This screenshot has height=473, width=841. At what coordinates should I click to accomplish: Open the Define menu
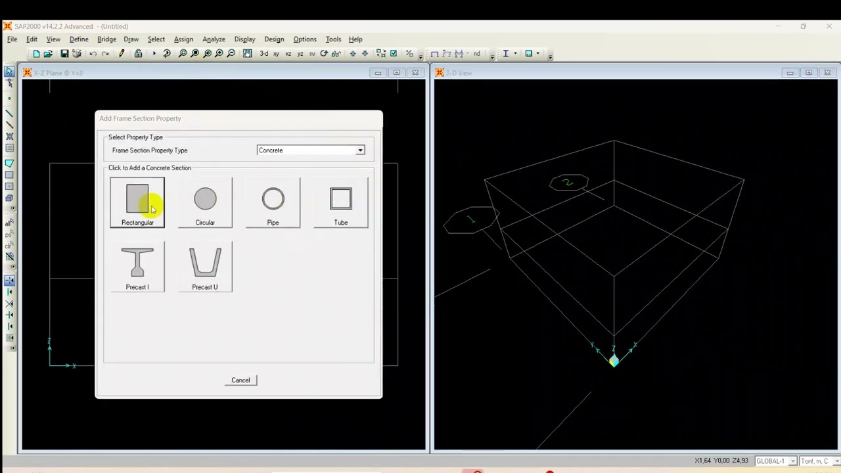[79, 39]
